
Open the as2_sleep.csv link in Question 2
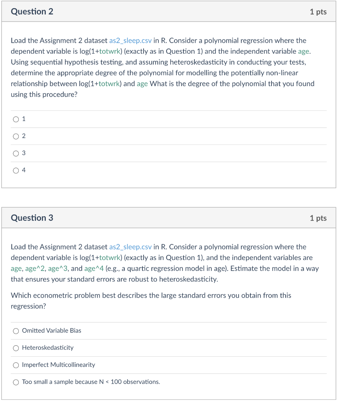130,40
